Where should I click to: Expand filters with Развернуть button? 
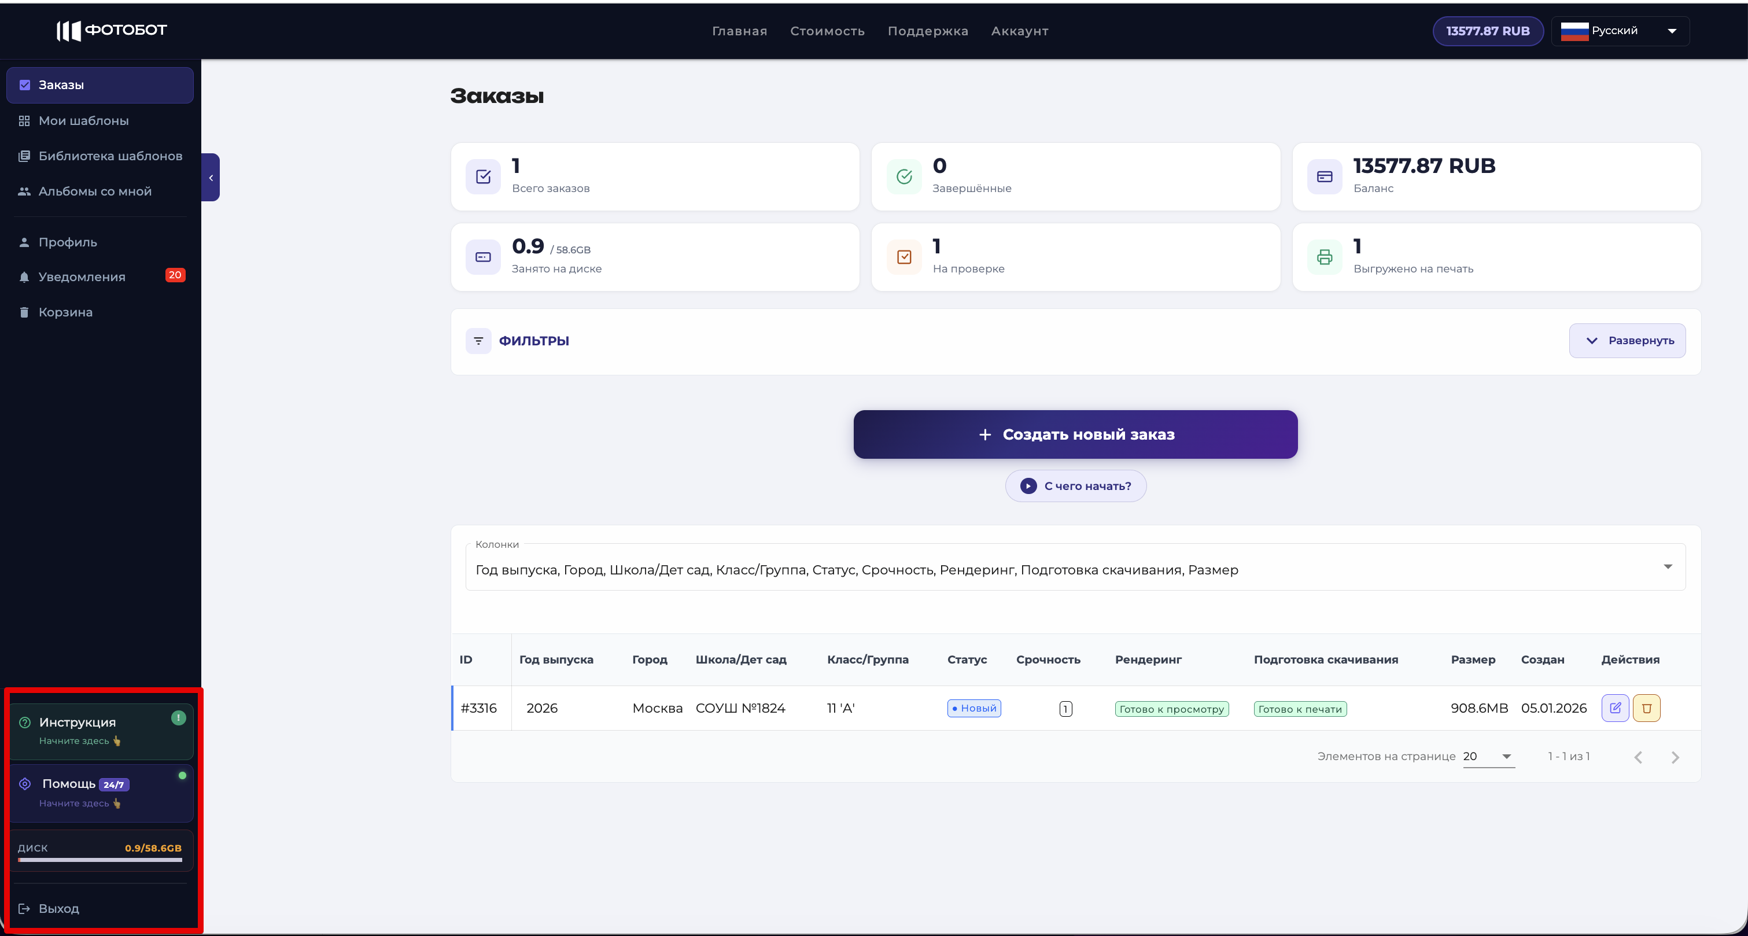(1627, 341)
